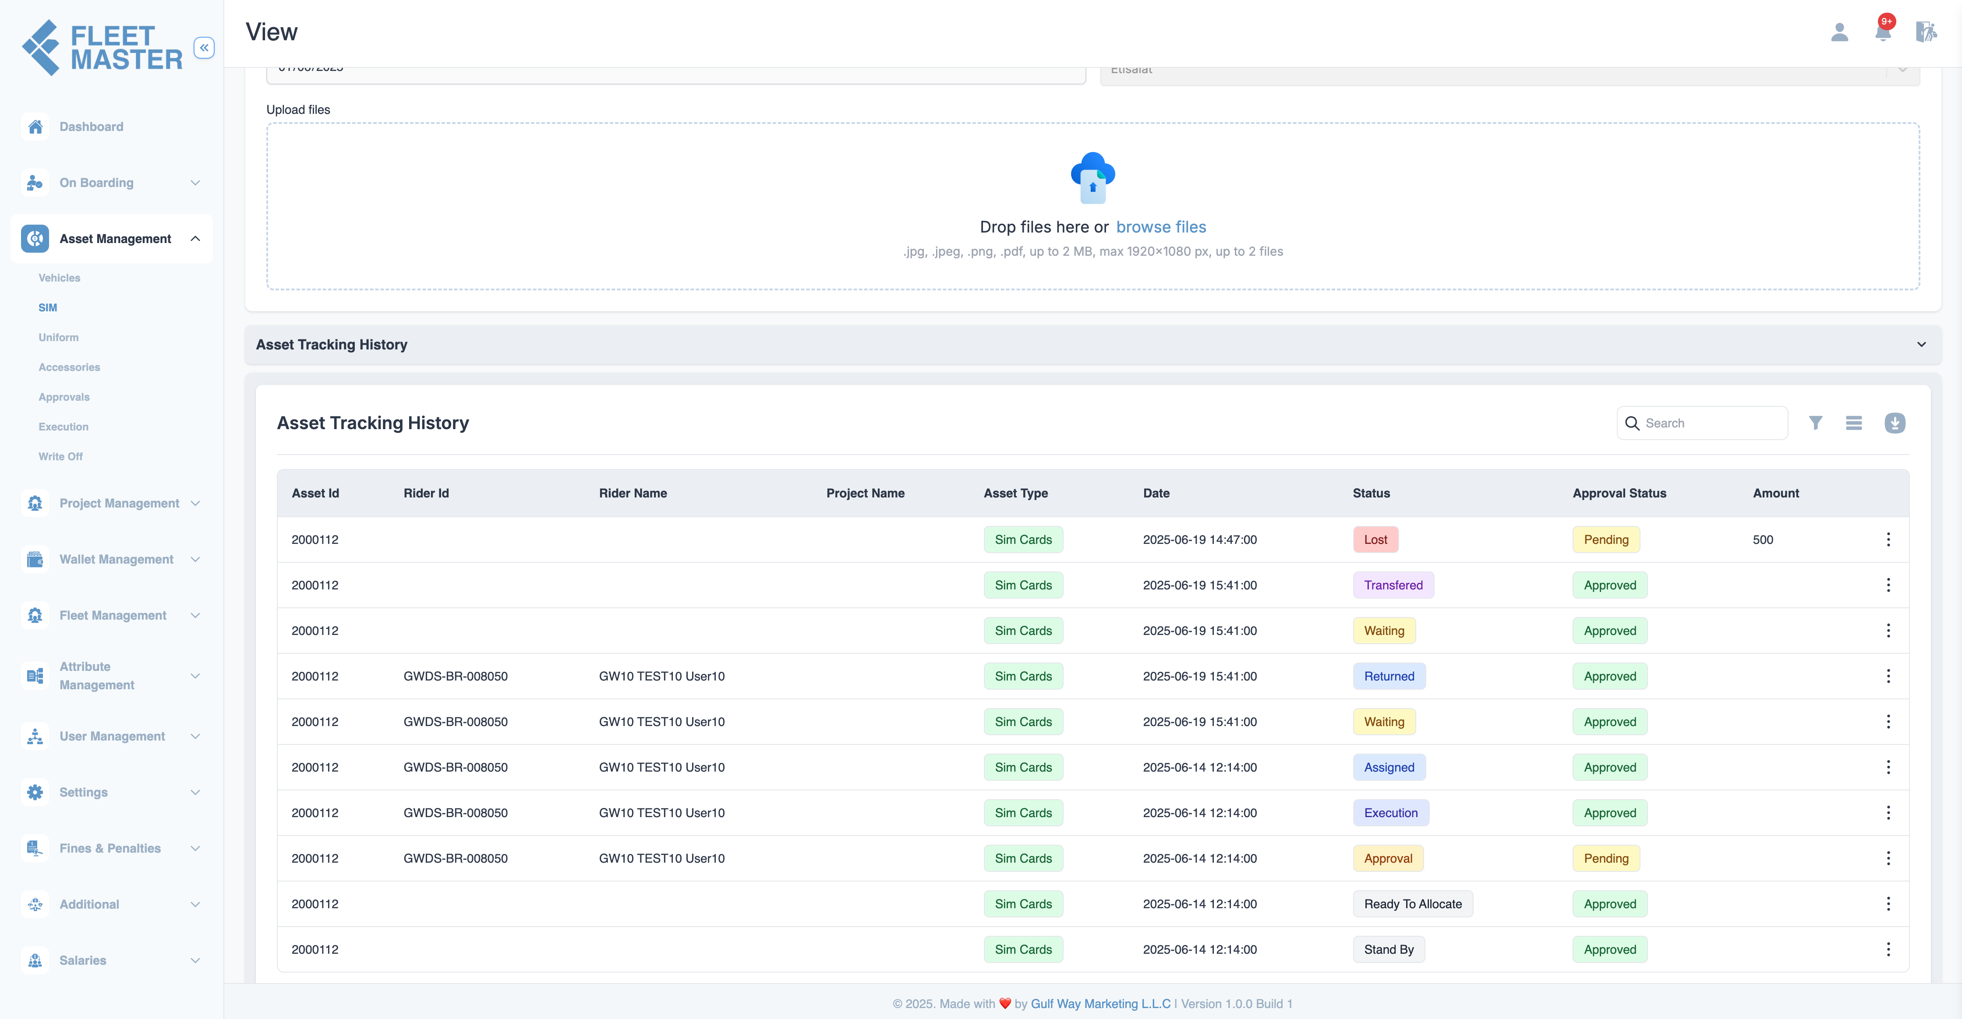The height and width of the screenshot is (1019, 1962).
Task: Click the Ready To Allocate status badge
Action: tap(1413, 904)
